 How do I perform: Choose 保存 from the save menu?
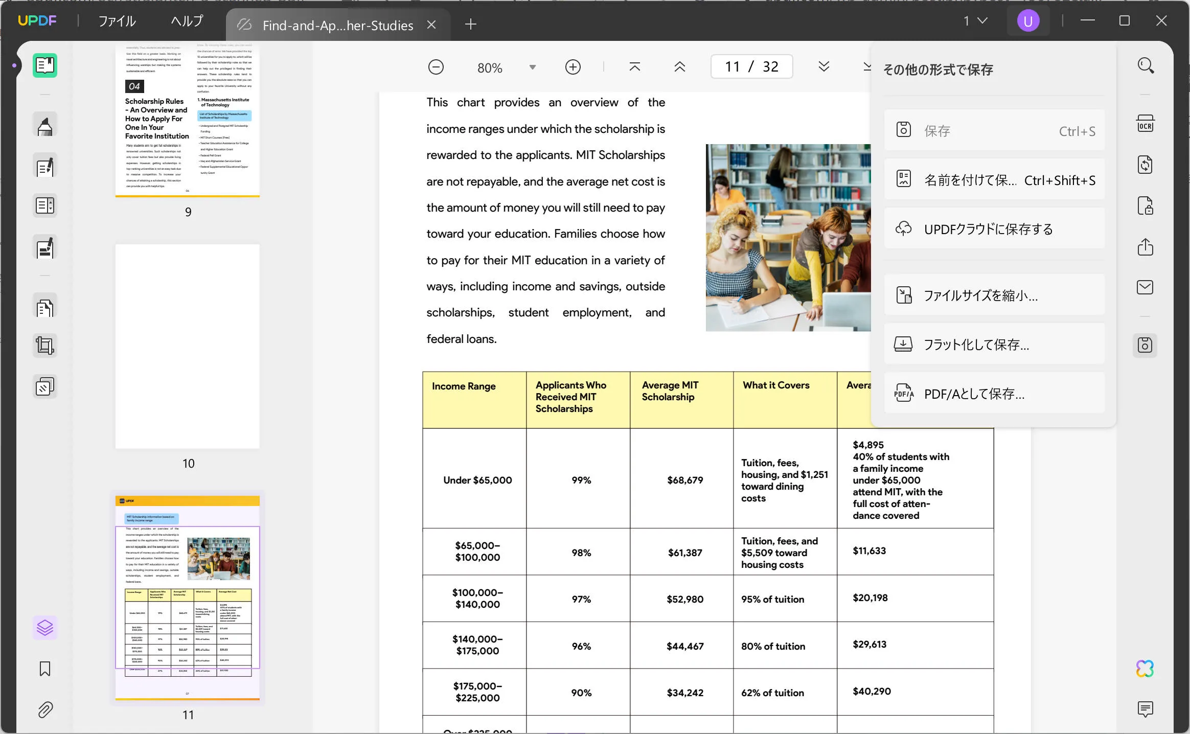coord(994,131)
